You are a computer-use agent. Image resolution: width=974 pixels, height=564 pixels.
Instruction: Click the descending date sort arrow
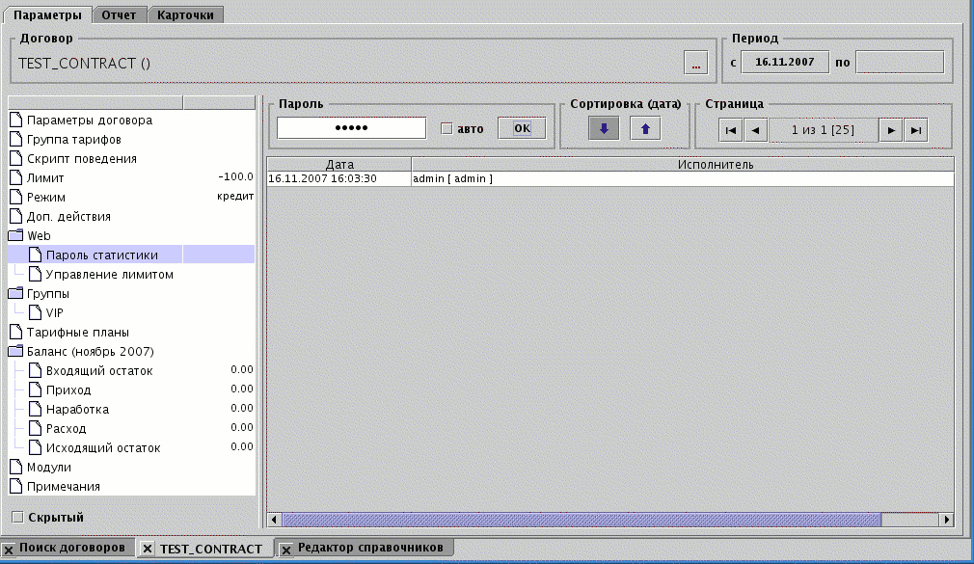click(x=604, y=129)
